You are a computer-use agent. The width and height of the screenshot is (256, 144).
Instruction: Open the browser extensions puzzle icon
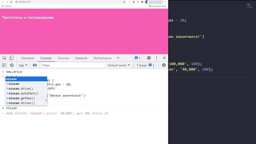(142, 2)
